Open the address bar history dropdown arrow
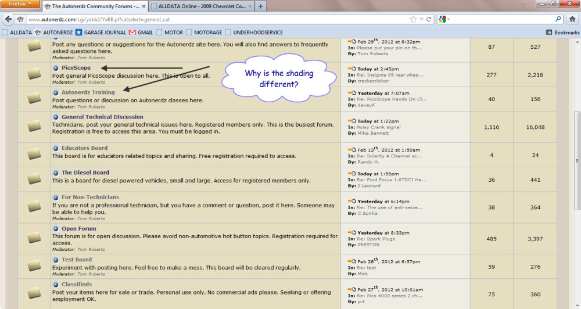581x309 pixels. (421, 19)
